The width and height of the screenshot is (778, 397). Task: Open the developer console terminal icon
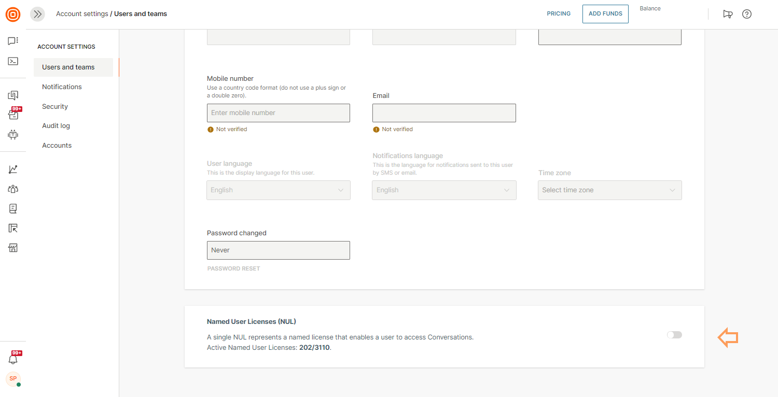13,61
